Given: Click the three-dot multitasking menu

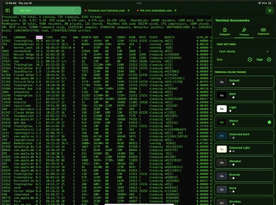Looking at the screenshot, I should 139,3.
